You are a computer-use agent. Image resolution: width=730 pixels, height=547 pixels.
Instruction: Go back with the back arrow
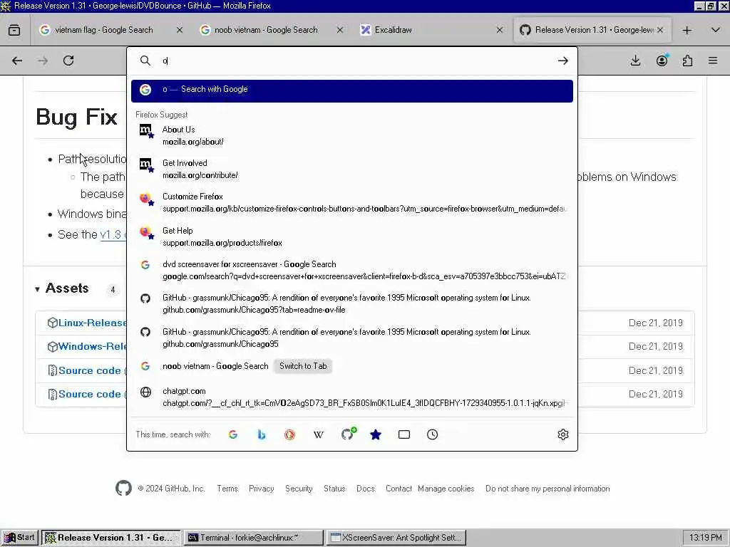coord(17,61)
